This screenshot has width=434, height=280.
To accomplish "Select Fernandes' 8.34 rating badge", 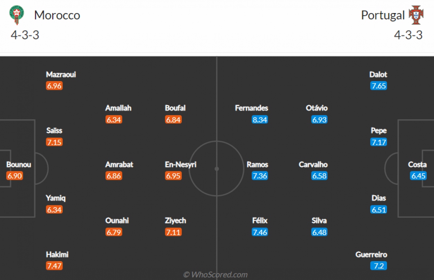I will [260, 120].
